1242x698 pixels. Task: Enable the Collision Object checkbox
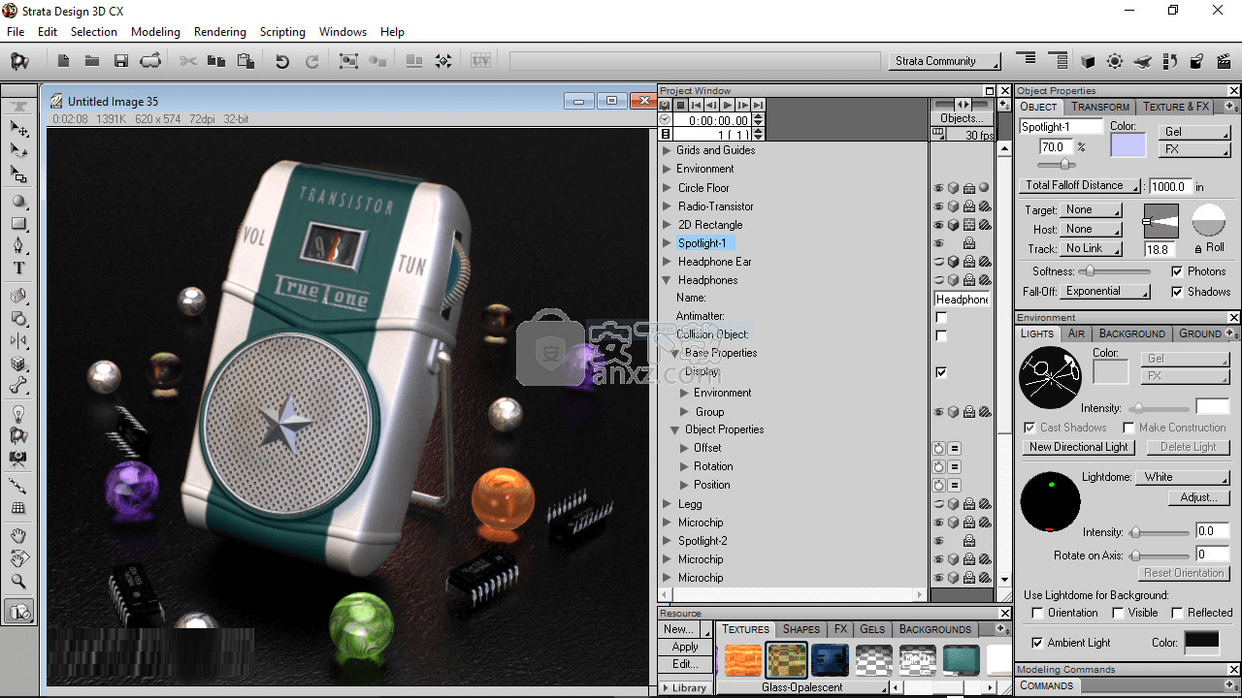941,335
